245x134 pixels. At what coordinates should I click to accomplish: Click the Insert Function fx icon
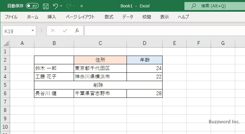[x=77, y=30]
